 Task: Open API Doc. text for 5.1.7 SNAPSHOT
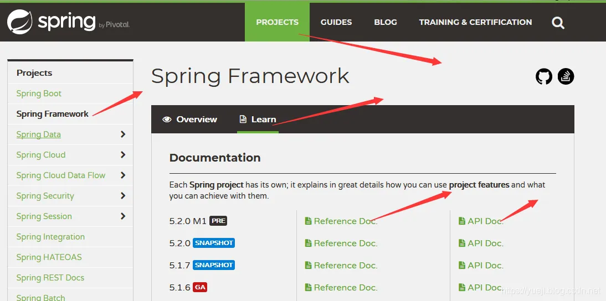tap(485, 266)
